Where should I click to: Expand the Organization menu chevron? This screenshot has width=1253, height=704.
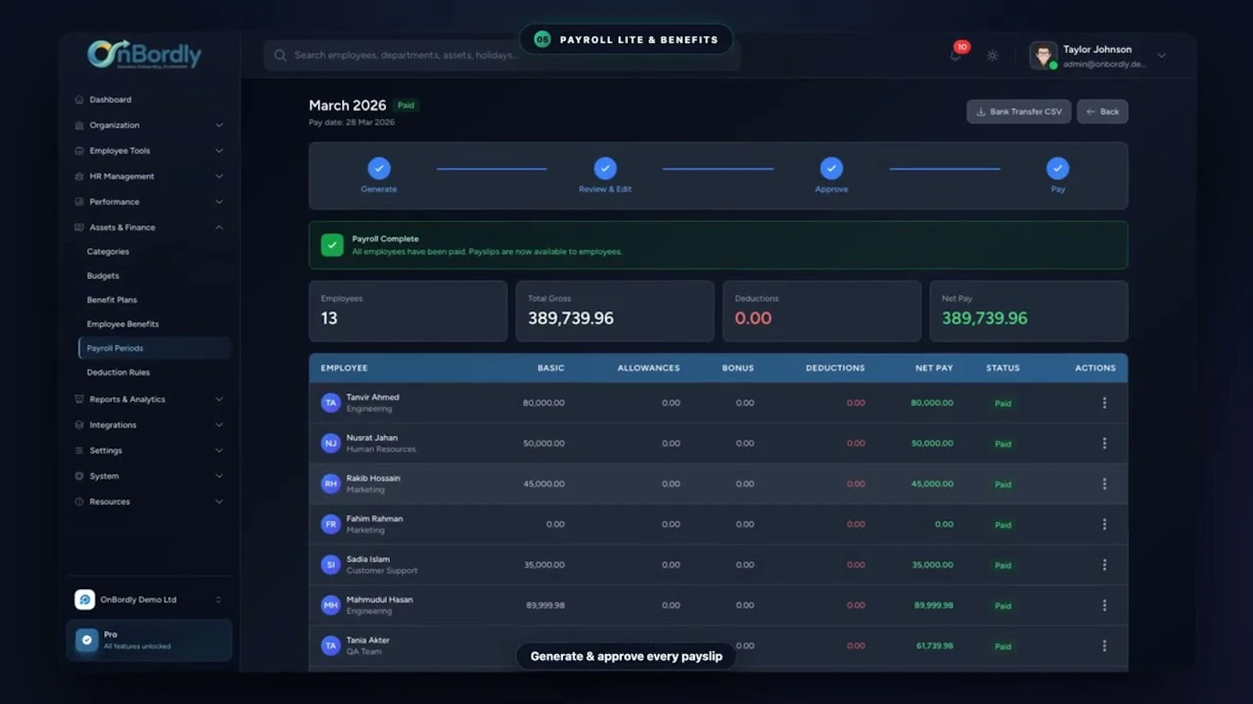[219, 125]
